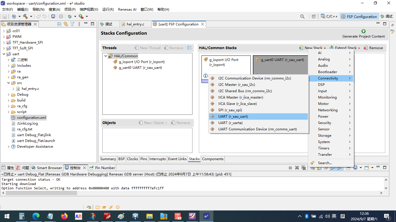Expand the cc01 project
This screenshot has width=396, height=222.
4,31
